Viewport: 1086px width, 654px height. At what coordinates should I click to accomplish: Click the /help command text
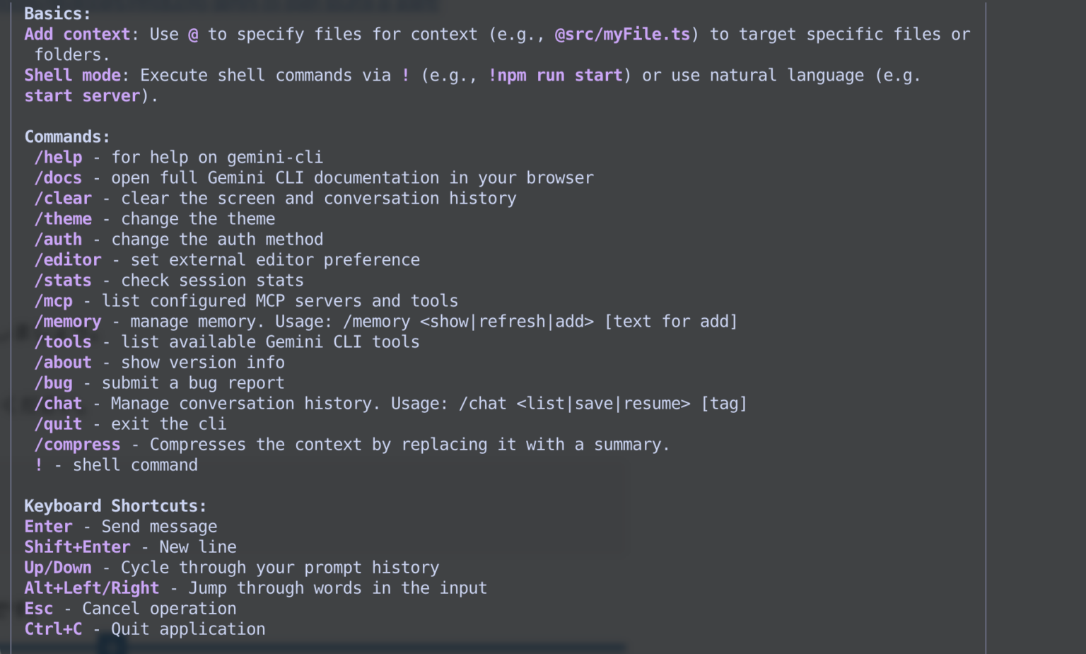[x=58, y=157]
